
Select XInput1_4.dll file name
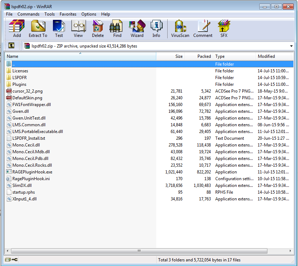point(25,199)
